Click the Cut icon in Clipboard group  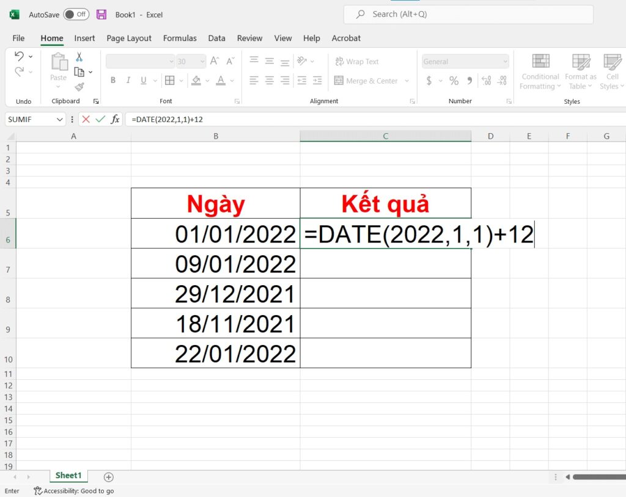(x=78, y=56)
